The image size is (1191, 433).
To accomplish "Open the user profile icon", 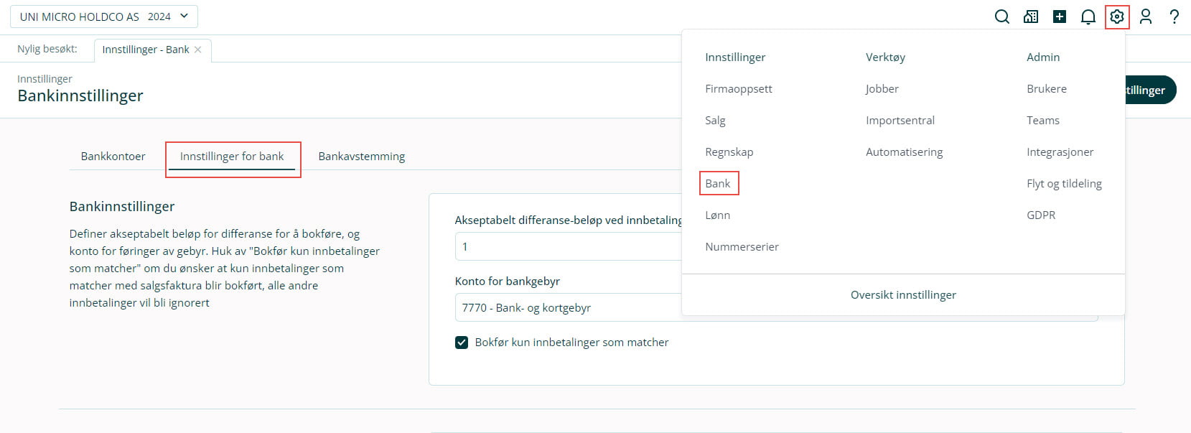I will pyautogui.click(x=1146, y=17).
